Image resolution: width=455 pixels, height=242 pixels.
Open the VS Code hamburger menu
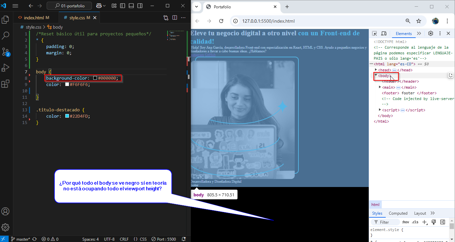[x=15, y=6]
